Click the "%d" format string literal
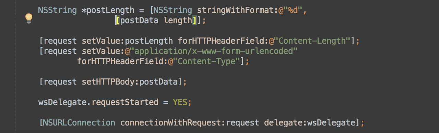 (x=292, y=10)
